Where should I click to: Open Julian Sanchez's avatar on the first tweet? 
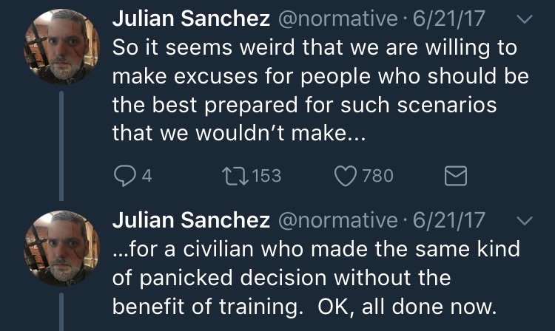[58, 46]
